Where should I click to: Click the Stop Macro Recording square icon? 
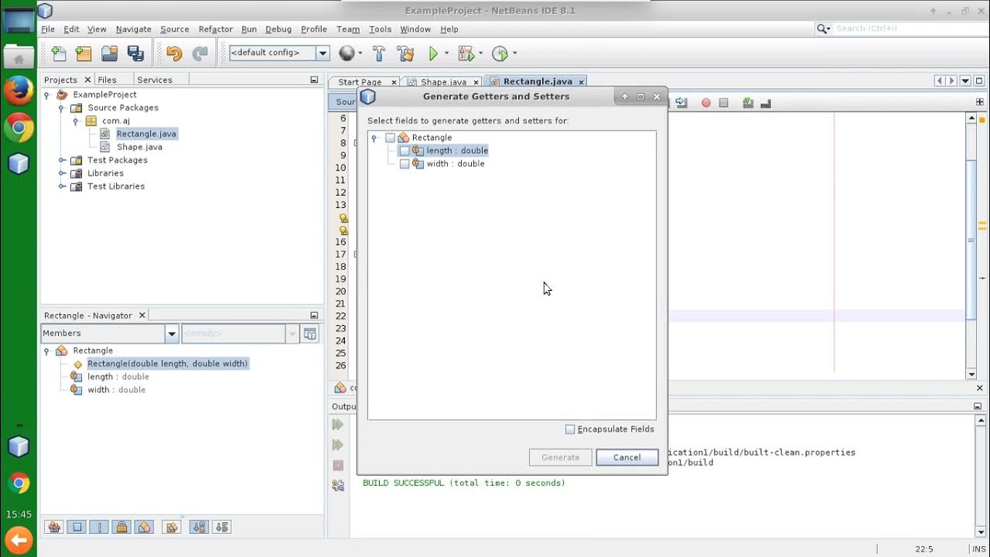click(x=724, y=103)
